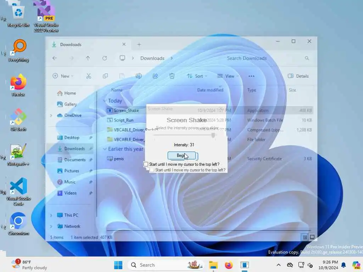Switch to details list view icon
The width and height of the screenshot is (363, 272).
(x=305, y=237)
